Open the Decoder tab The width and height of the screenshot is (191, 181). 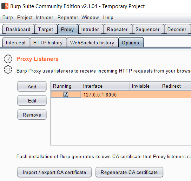(x=177, y=29)
